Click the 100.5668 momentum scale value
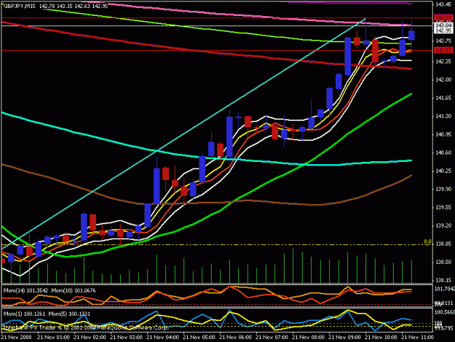This screenshot has width=455, height=342. [444, 312]
